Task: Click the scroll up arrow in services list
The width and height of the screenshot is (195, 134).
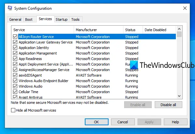Action: point(179,29)
